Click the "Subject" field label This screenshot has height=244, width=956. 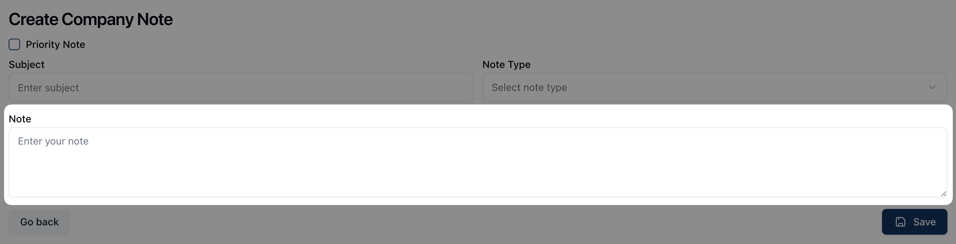click(26, 65)
